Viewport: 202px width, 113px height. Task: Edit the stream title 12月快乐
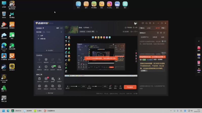tap(91, 28)
